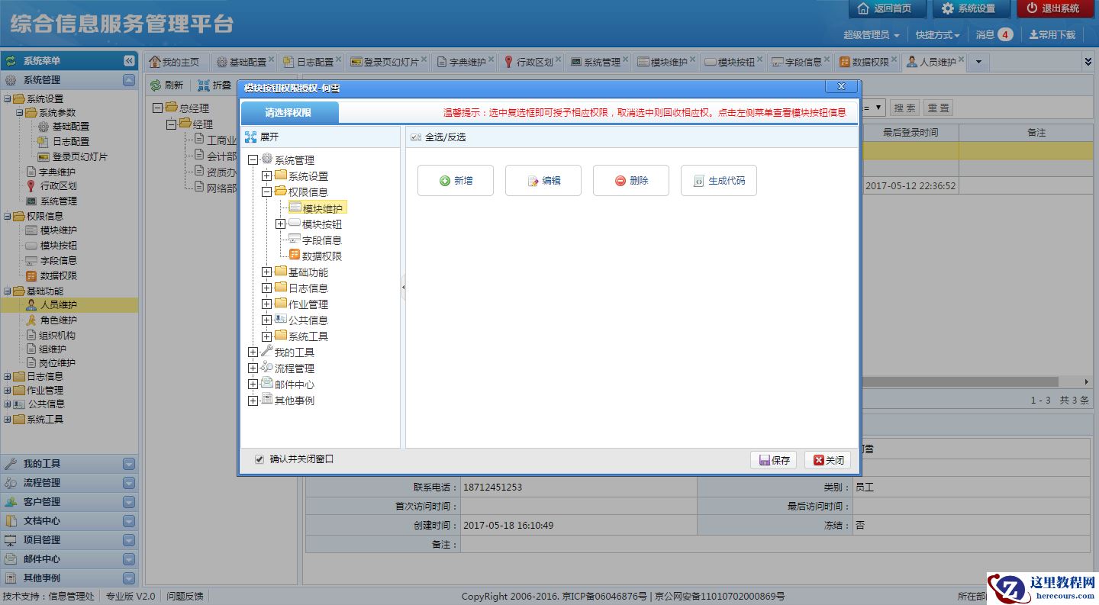Switch to the 我的主页 tab
Screen dimensions: 1099x605
[x=175, y=62]
